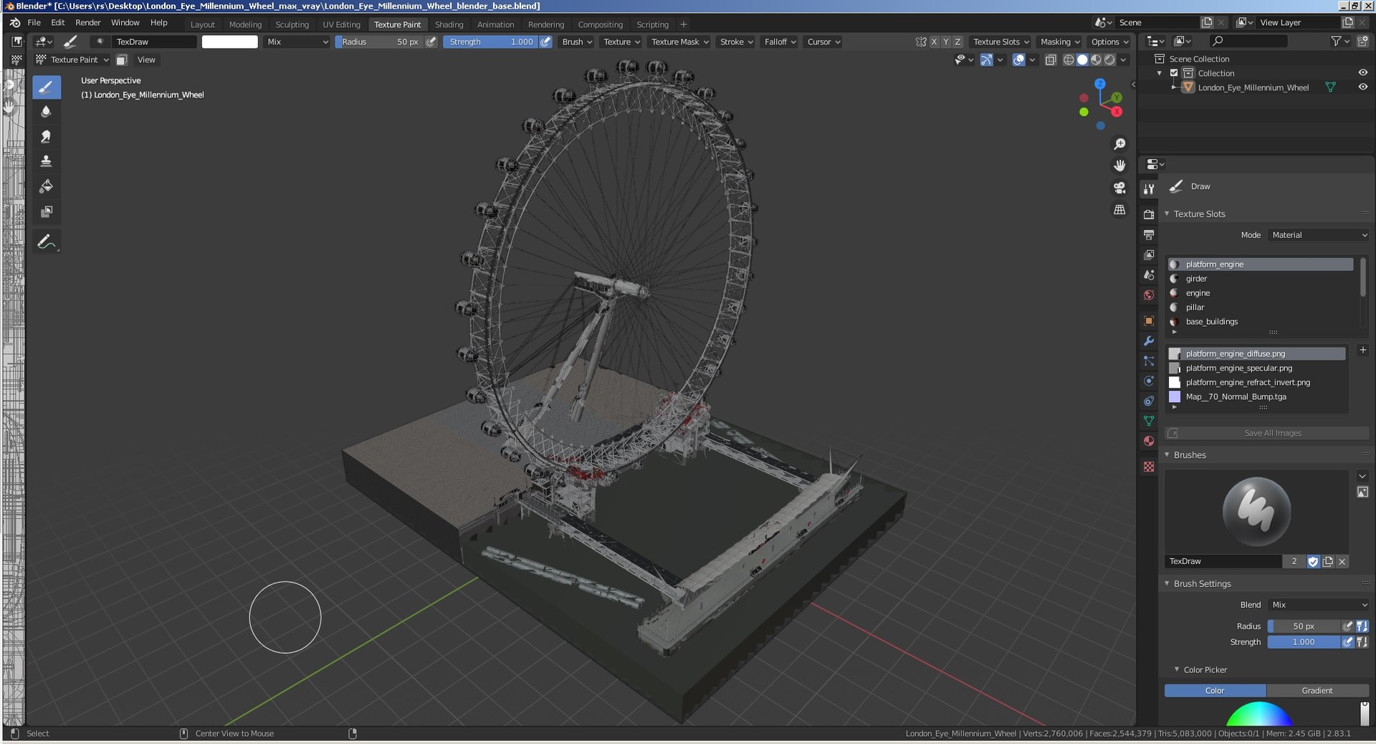Image resolution: width=1376 pixels, height=744 pixels.
Task: Select the Annotate tool
Action: point(47,242)
